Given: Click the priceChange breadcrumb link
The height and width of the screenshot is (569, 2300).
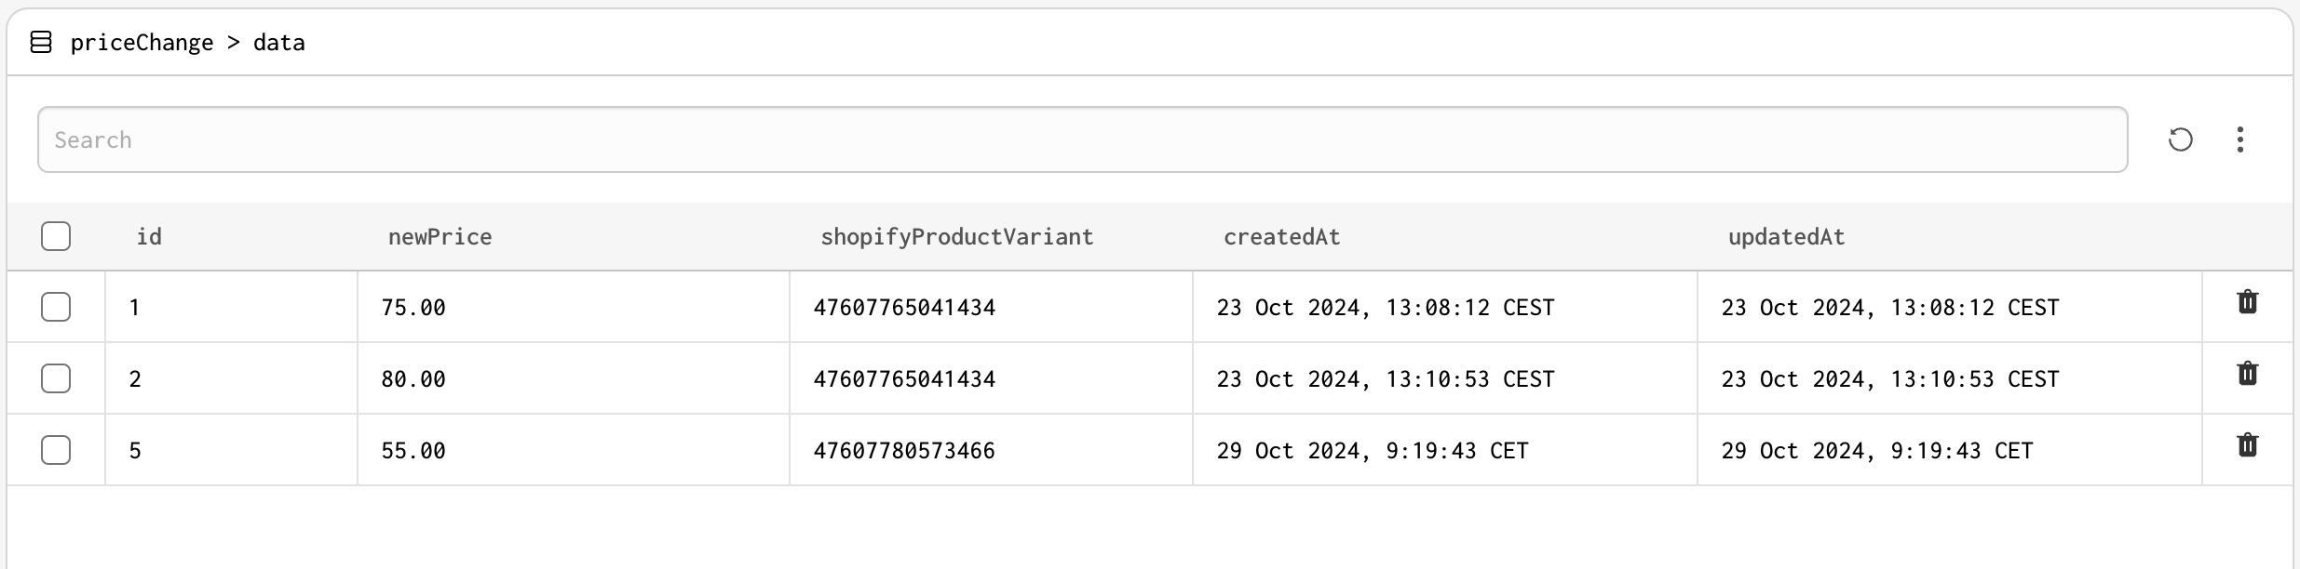Looking at the screenshot, I should (x=142, y=43).
